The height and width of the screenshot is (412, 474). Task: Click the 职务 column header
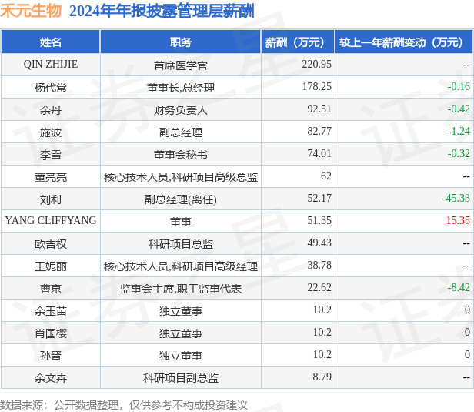click(181, 42)
